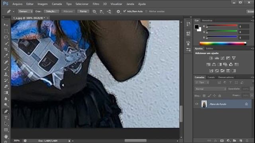
Task: Select the Eyedropper tool
Action: pos(6,56)
